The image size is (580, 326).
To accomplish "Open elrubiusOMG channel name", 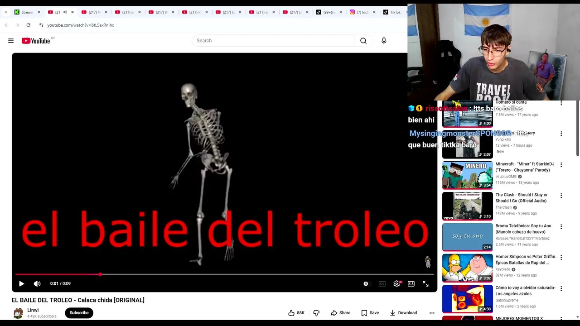I will click(x=506, y=177).
